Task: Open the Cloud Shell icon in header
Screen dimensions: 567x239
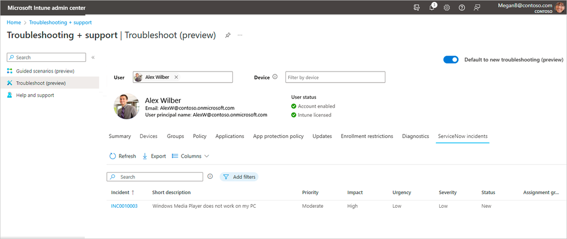Action: [x=417, y=7]
